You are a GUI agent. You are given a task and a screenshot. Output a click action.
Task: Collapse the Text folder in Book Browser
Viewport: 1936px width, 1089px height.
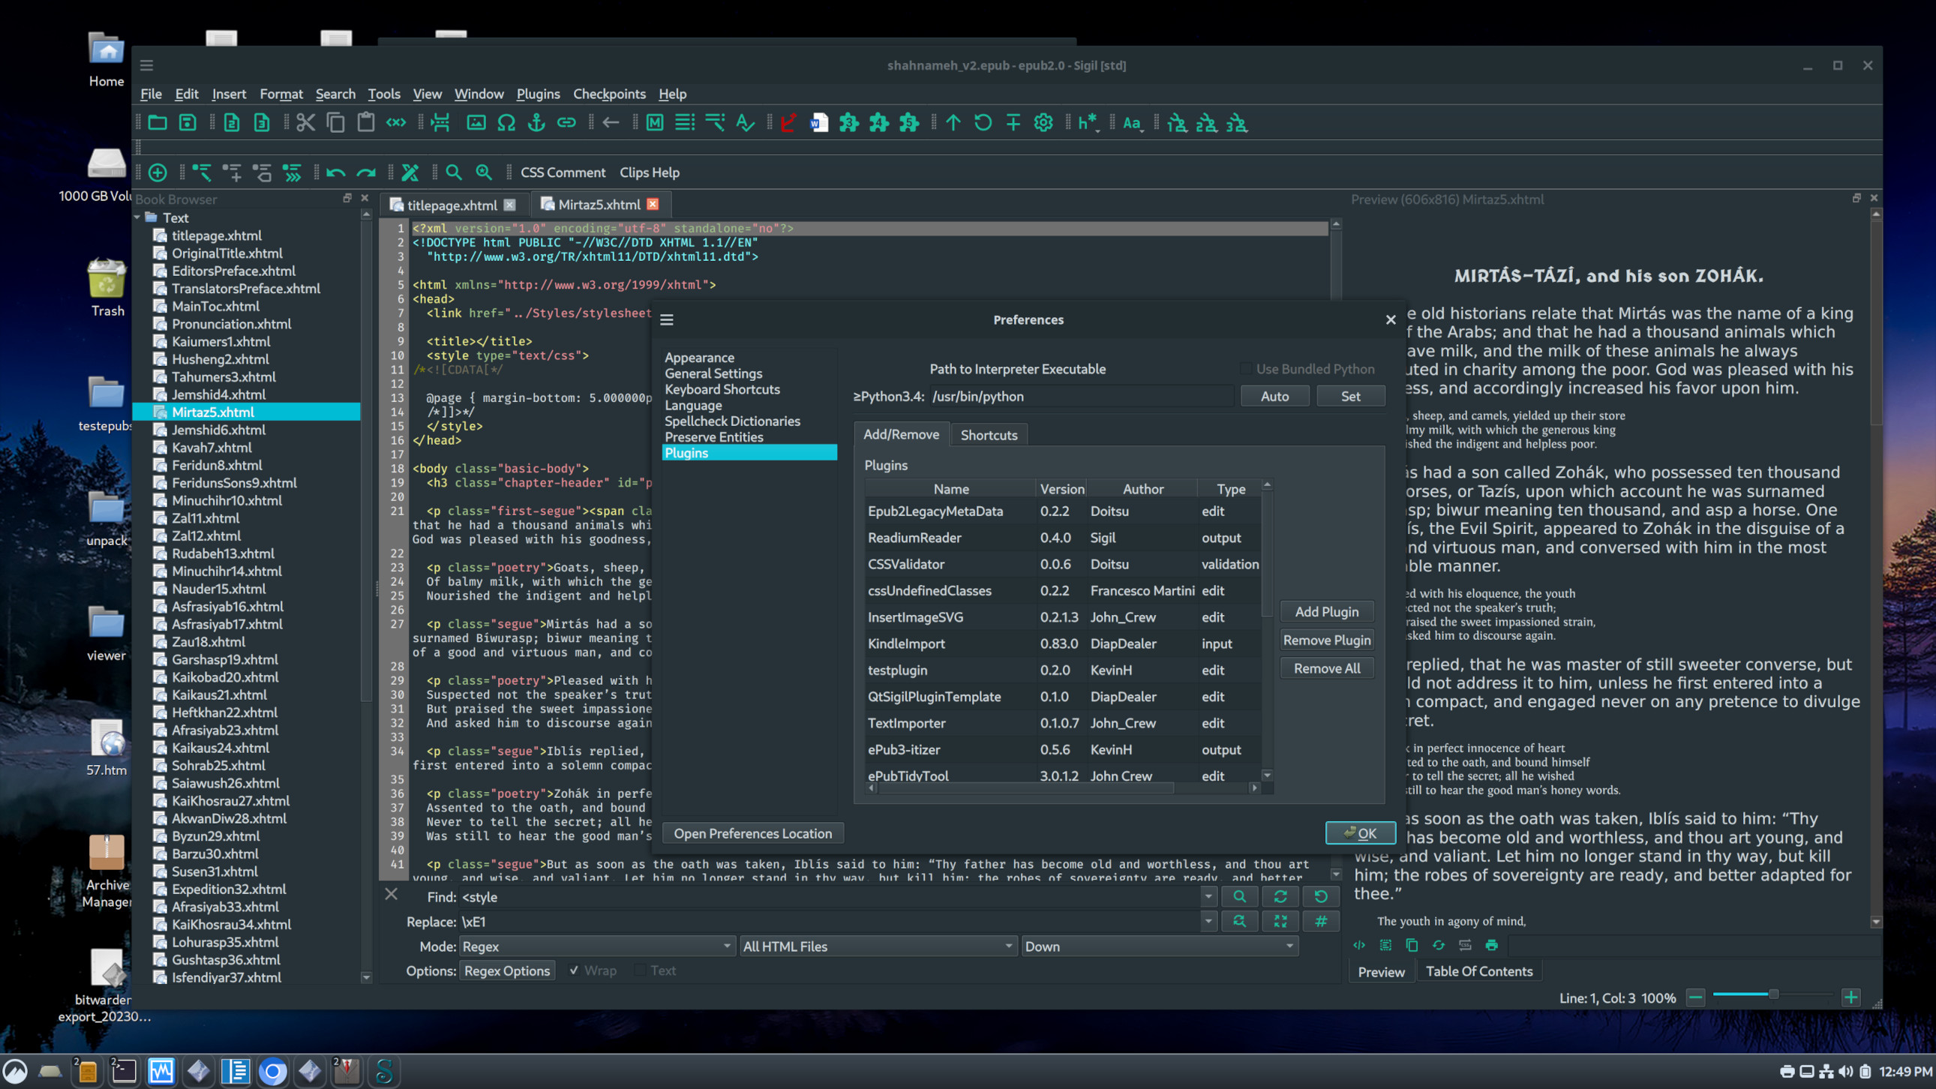click(x=138, y=218)
